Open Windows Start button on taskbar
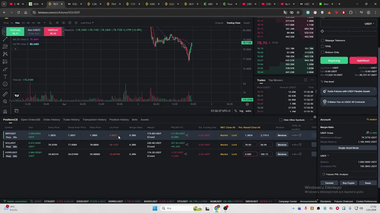This screenshot has height=213, width=380. 155,208
